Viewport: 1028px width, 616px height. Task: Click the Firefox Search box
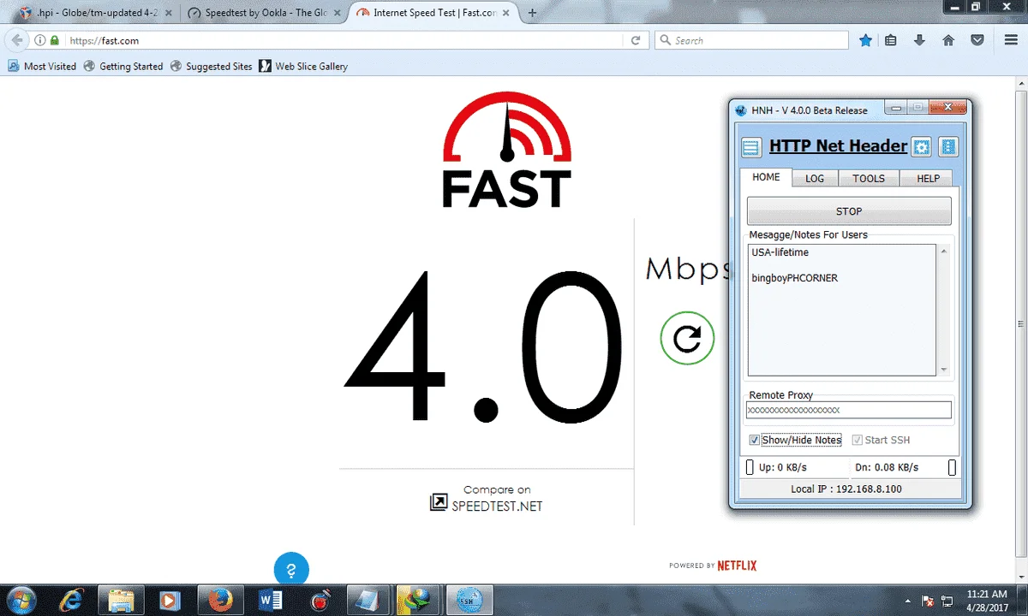[x=752, y=40]
